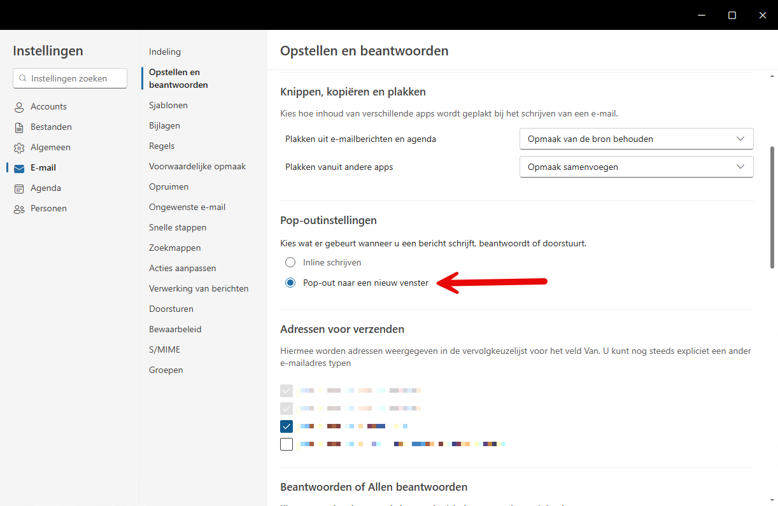Viewport: 778px width, 506px height.
Task: Click the Personen people icon
Action: [19, 209]
